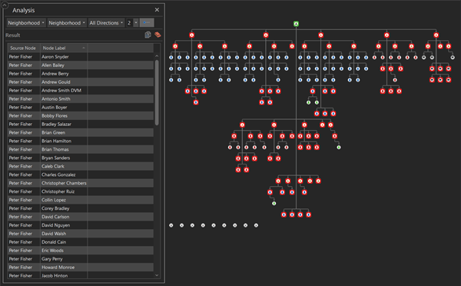Collapse the Analysis panel with the top-left chevron

click(x=5, y=5)
